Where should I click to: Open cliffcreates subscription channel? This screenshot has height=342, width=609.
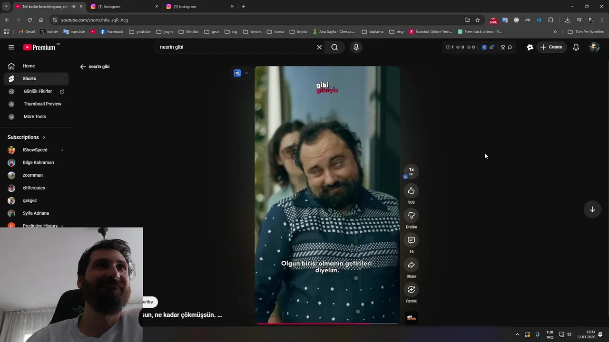coord(36,188)
